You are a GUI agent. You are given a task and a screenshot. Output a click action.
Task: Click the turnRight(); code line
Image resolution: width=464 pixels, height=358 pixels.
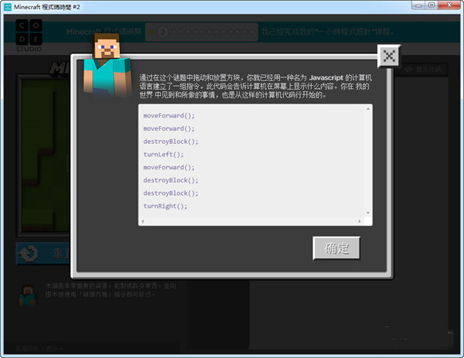(x=165, y=206)
